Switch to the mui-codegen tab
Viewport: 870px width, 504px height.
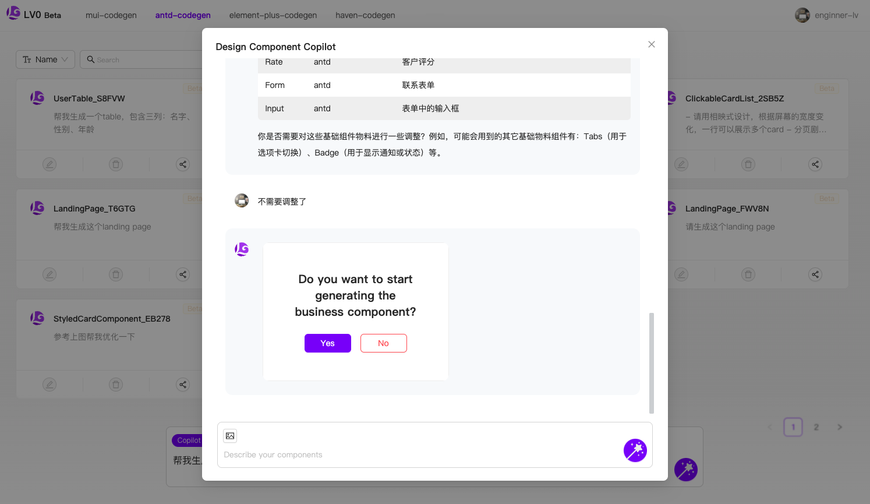111,15
